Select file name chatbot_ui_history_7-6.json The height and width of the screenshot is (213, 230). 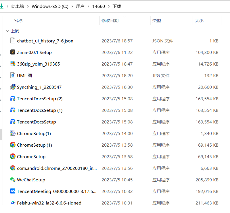45,41
